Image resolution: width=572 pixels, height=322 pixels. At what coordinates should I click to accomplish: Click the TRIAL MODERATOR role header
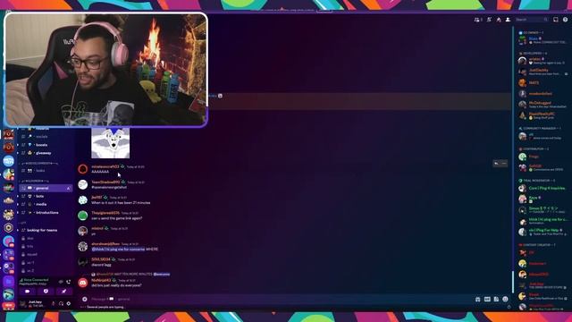coord(536,181)
